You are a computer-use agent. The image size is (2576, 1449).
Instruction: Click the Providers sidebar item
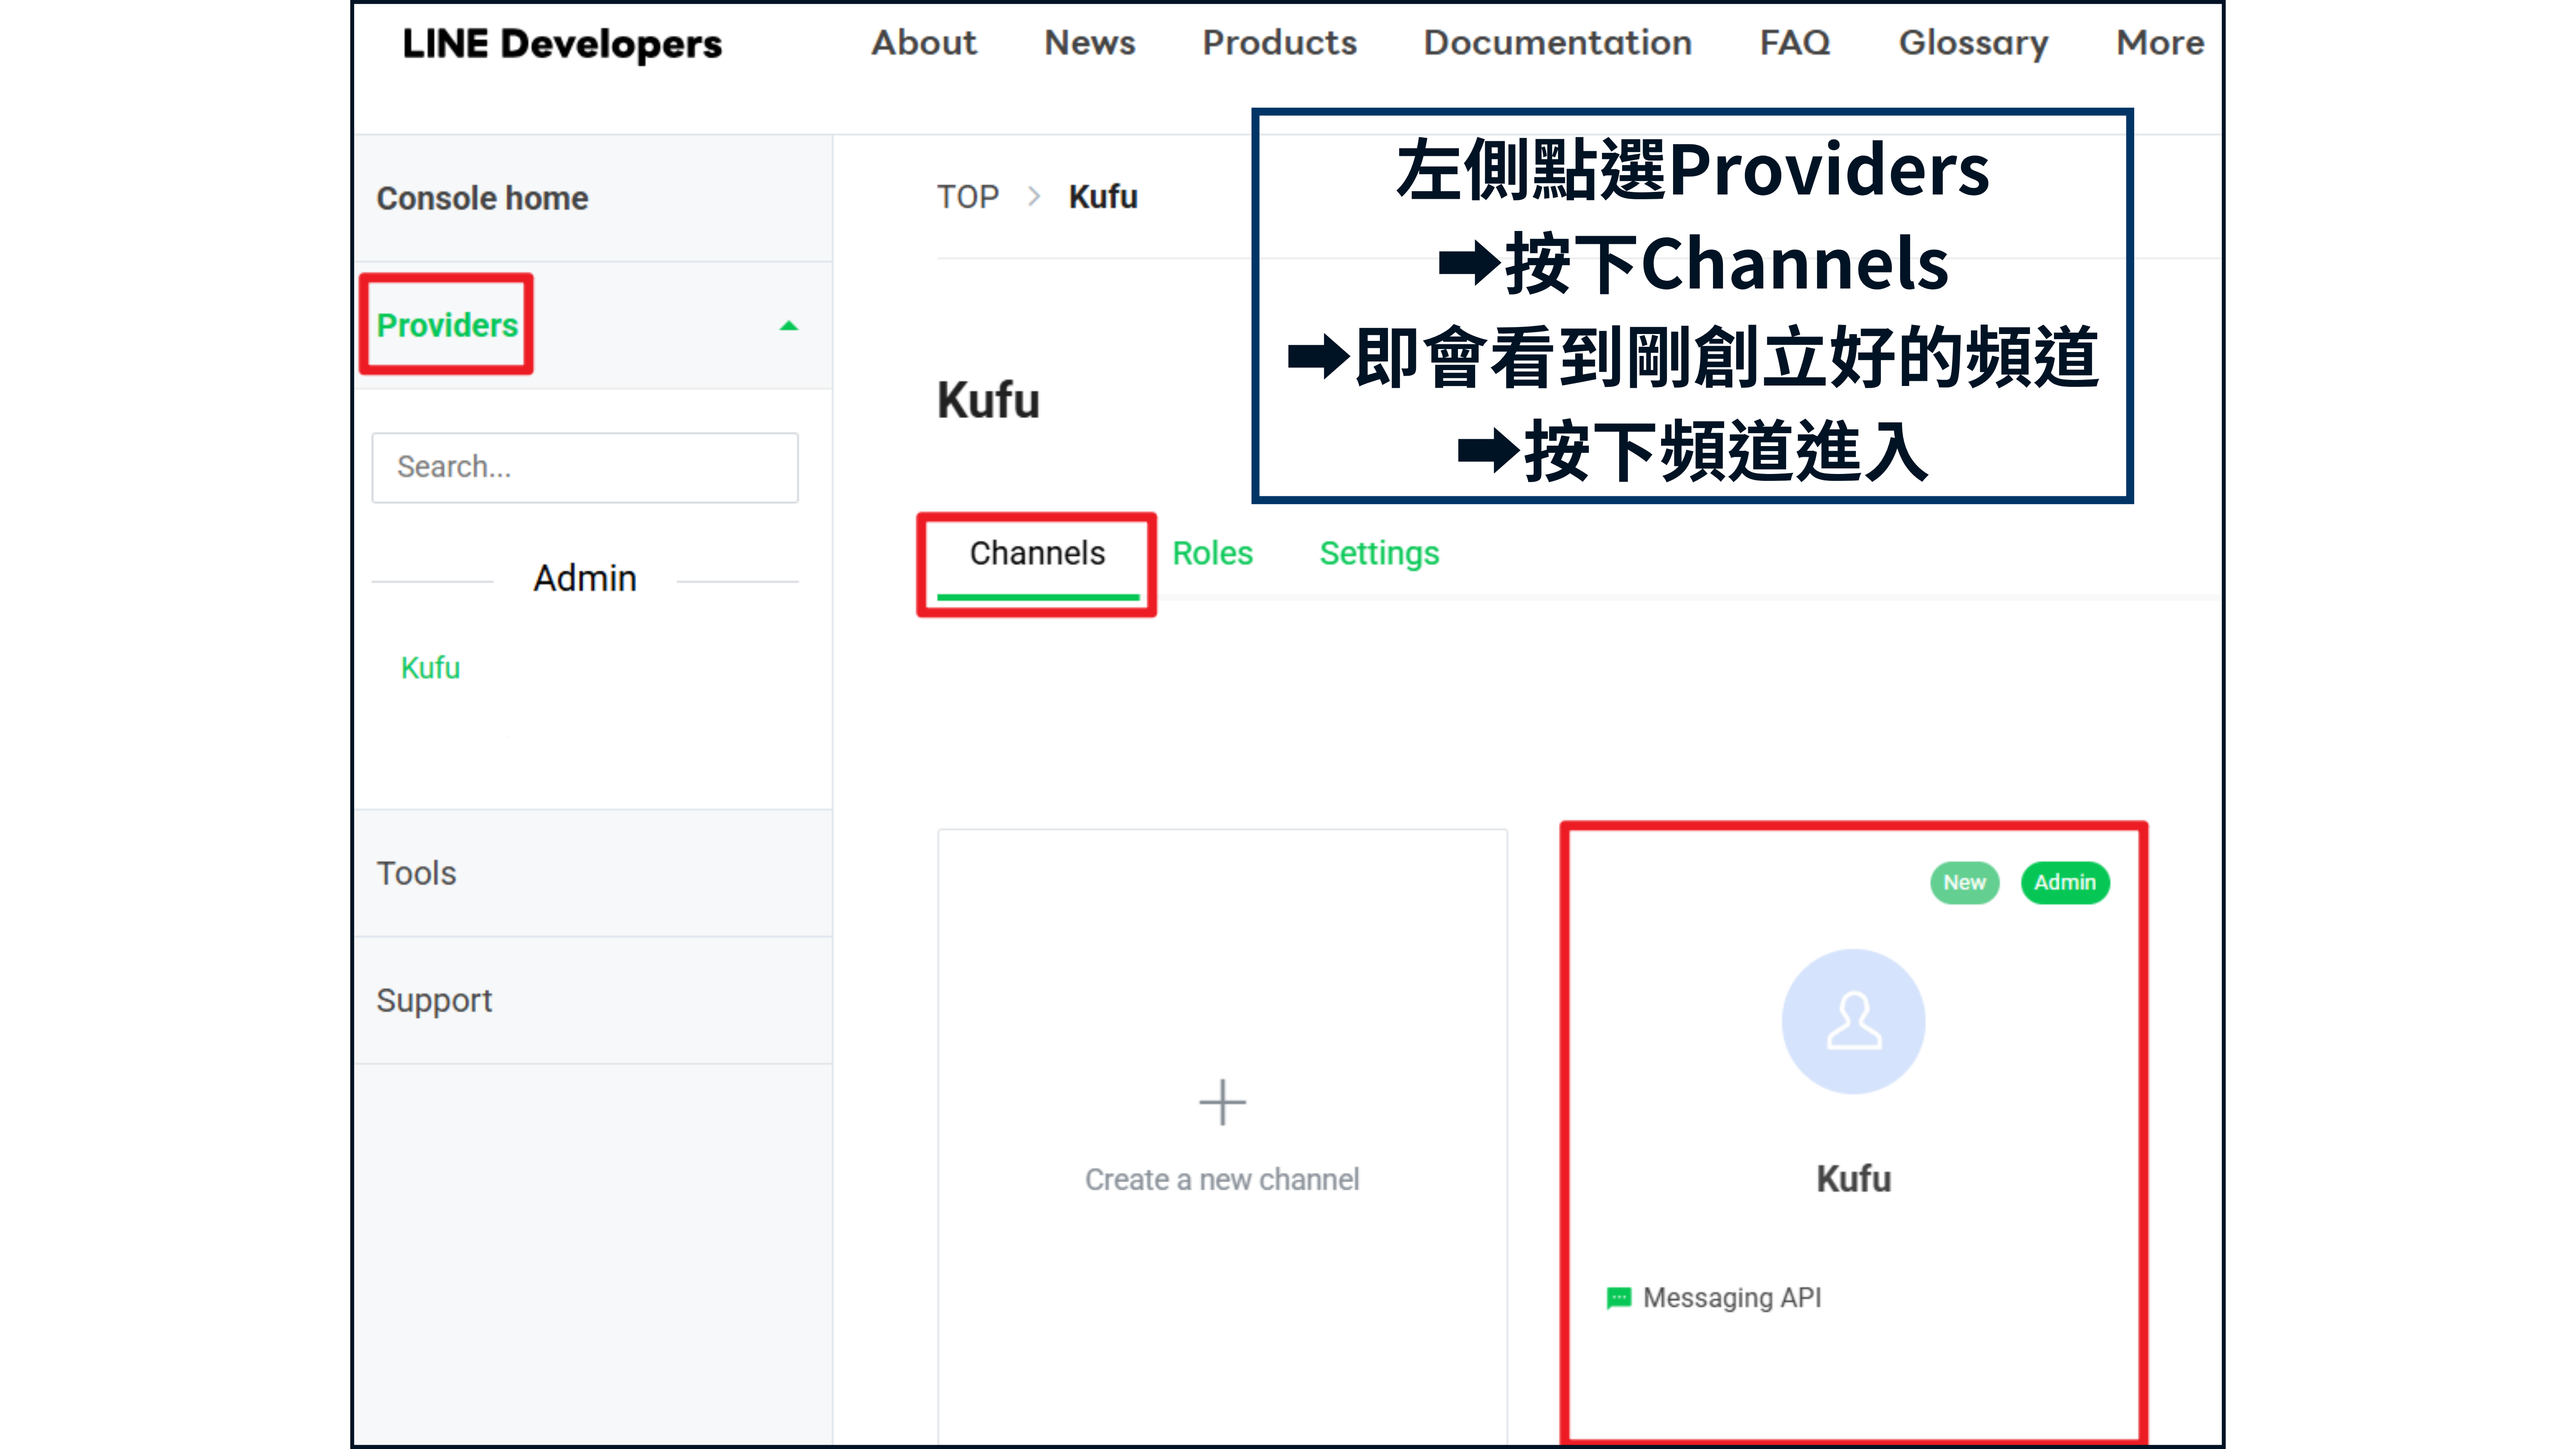point(447,325)
